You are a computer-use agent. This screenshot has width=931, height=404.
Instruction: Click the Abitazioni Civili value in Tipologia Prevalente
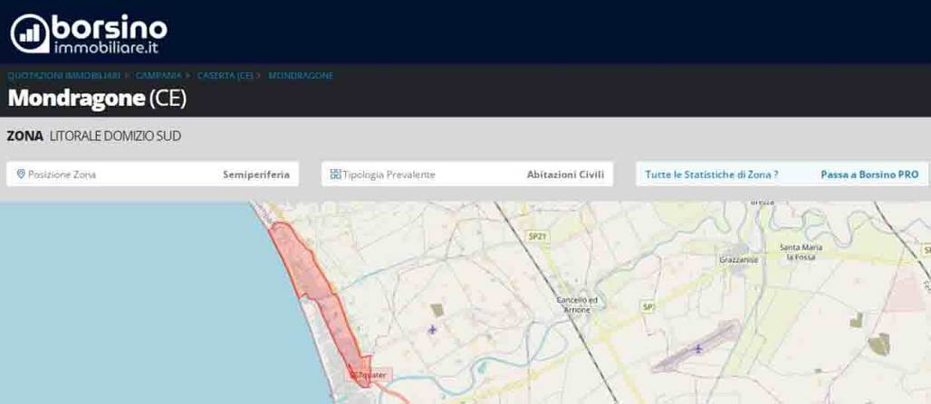point(565,174)
